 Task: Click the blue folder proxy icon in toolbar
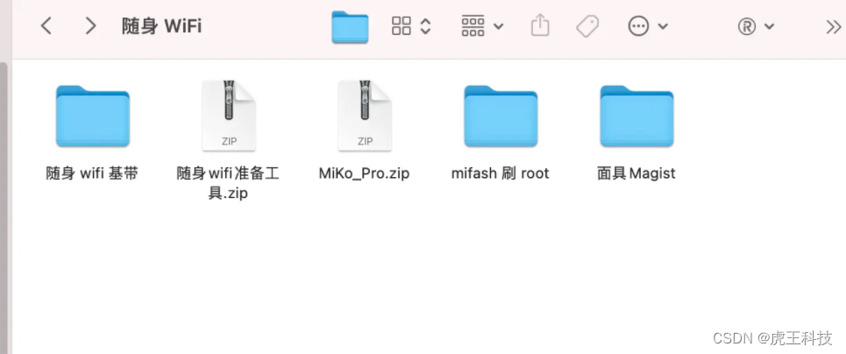point(350,26)
